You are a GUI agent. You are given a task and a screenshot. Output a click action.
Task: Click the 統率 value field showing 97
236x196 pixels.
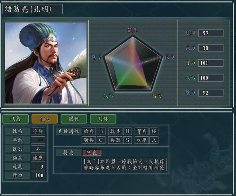pyautogui.click(x=211, y=33)
